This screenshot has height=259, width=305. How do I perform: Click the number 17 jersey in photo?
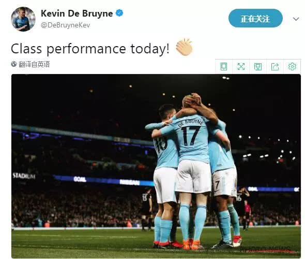click(191, 135)
